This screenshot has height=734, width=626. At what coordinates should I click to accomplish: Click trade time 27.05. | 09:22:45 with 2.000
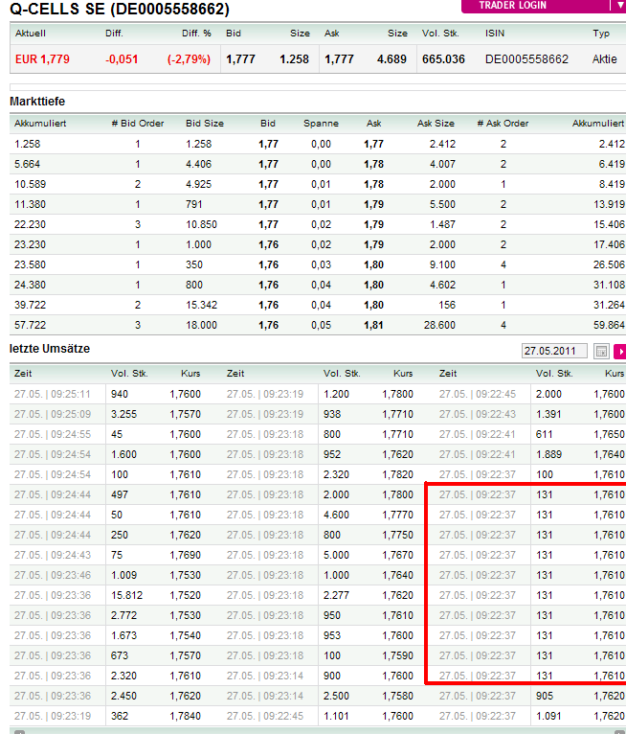(x=478, y=394)
